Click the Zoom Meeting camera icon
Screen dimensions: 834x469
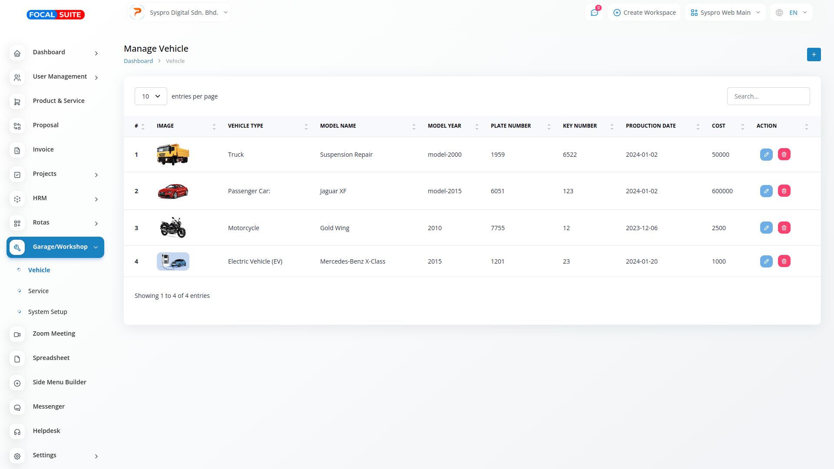[17, 334]
